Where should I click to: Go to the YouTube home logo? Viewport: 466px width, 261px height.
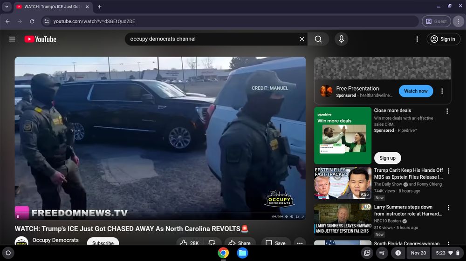click(41, 39)
